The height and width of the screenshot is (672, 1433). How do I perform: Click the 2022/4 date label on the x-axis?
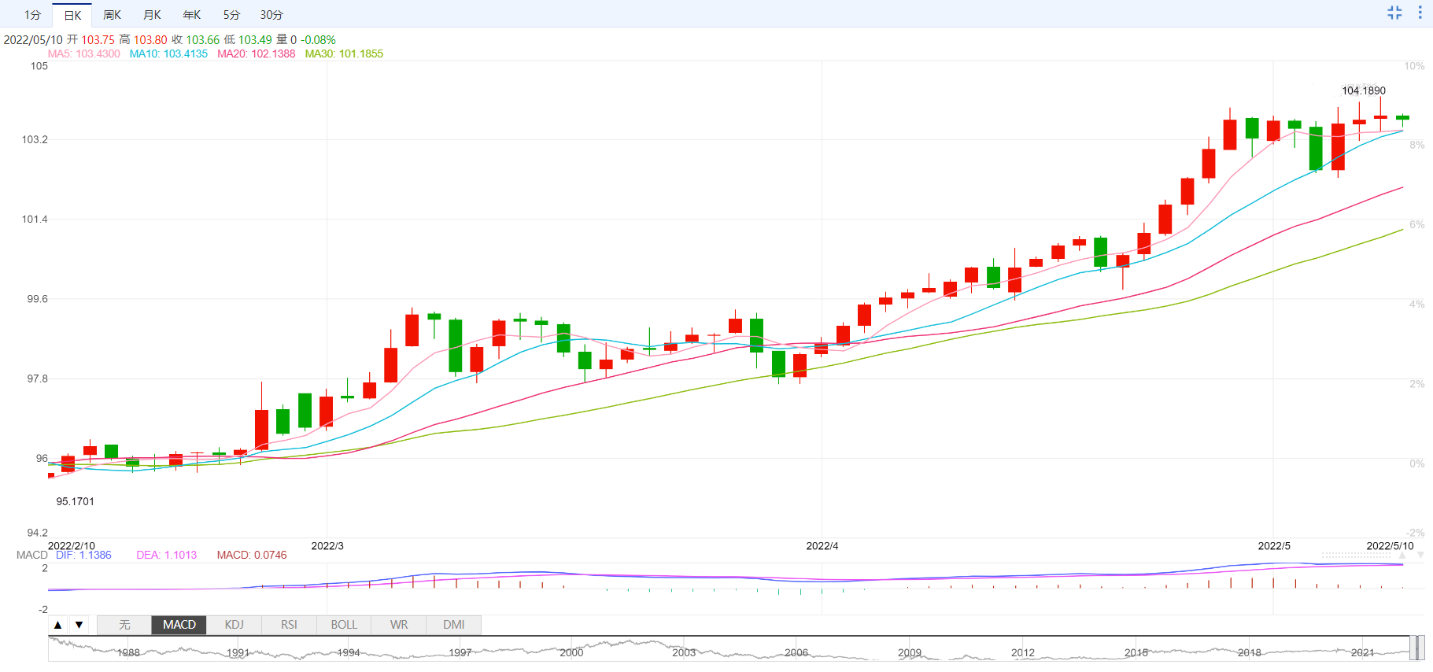[822, 546]
